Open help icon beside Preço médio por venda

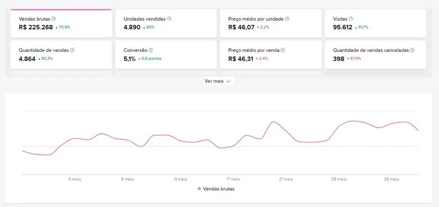(283, 50)
